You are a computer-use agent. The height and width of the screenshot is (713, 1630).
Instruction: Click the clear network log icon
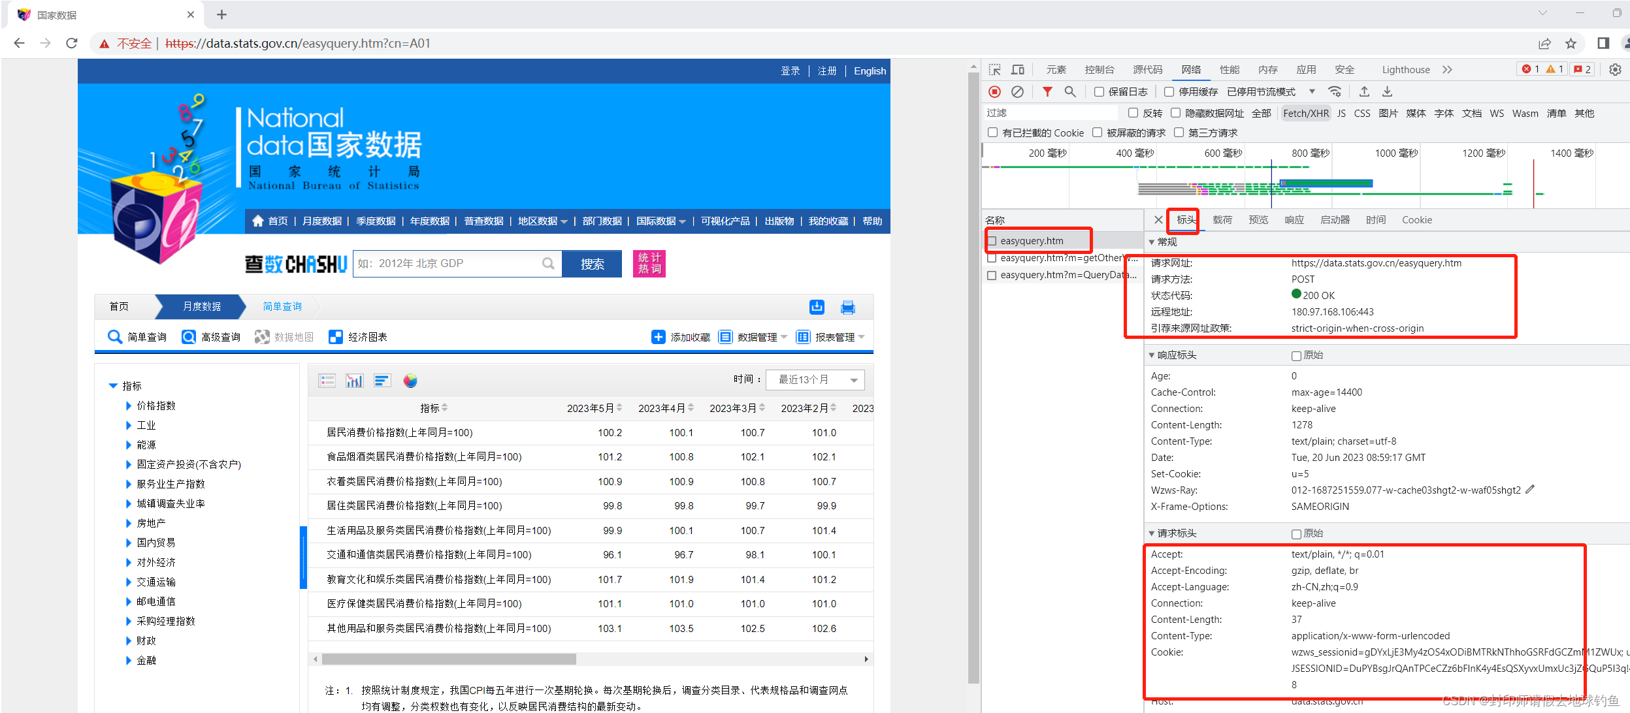(1017, 92)
